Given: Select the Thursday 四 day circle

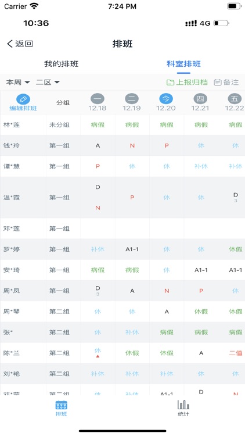Looking at the screenshot, I should pyautogui.click(x=200, y=99).
